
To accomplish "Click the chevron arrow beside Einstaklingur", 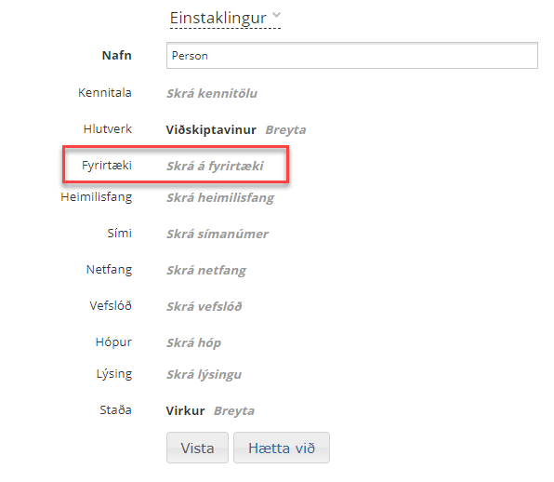I will pos(276,15).
